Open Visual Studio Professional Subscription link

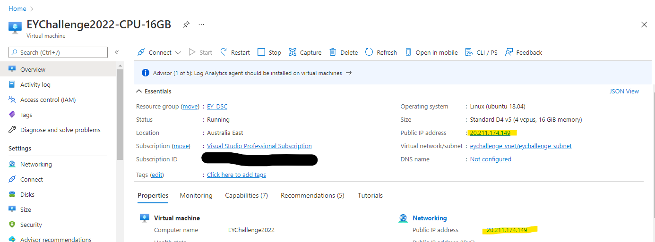coord(259,146)
